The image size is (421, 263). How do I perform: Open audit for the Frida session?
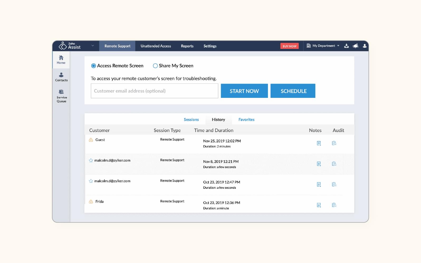coord(334,205)
